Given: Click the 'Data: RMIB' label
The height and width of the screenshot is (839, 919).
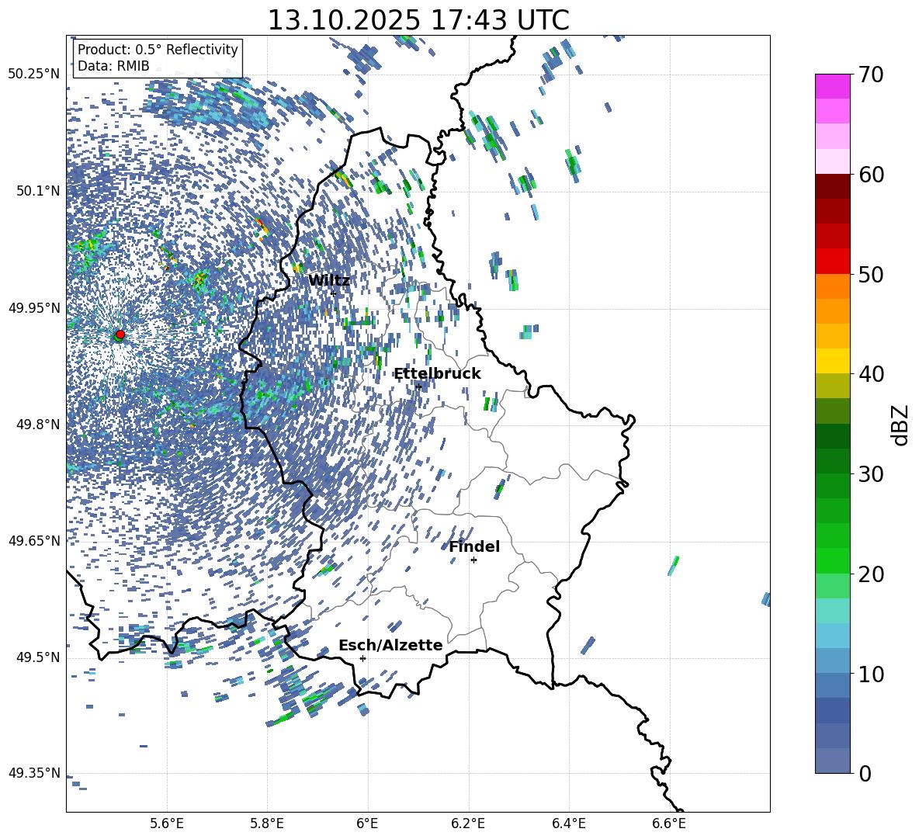Looking at the screenshot, I should [x=113, y=66].
